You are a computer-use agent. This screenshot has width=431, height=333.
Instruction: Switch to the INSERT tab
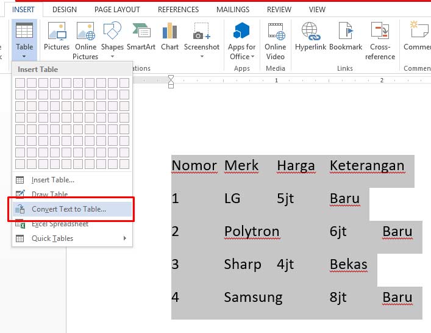tap(23, 10)
